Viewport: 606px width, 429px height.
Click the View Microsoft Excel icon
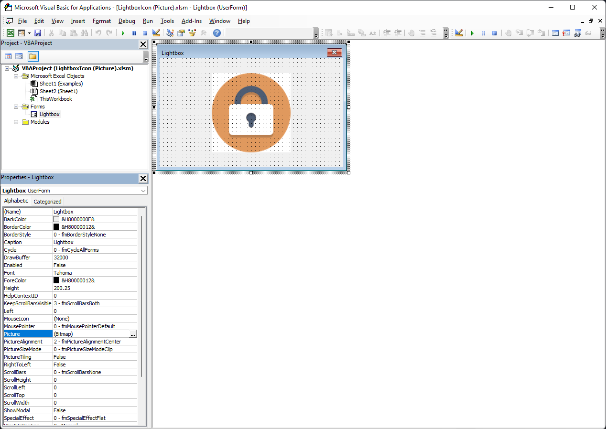click(10, 33)
